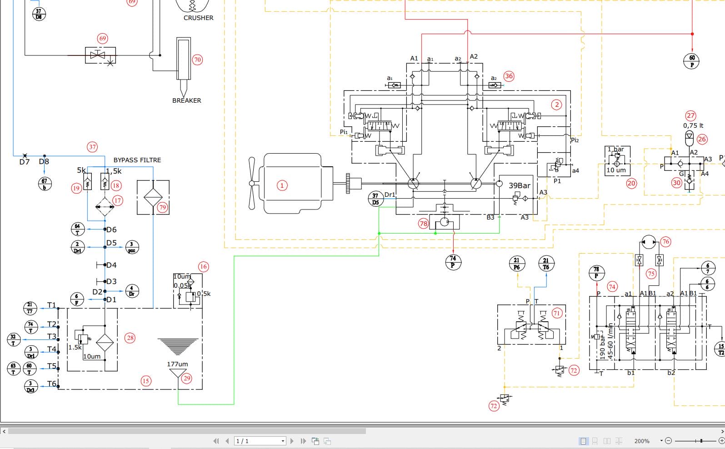Go to the first page
The height and width of the screenshot is (449, 725).
(216, 441)
